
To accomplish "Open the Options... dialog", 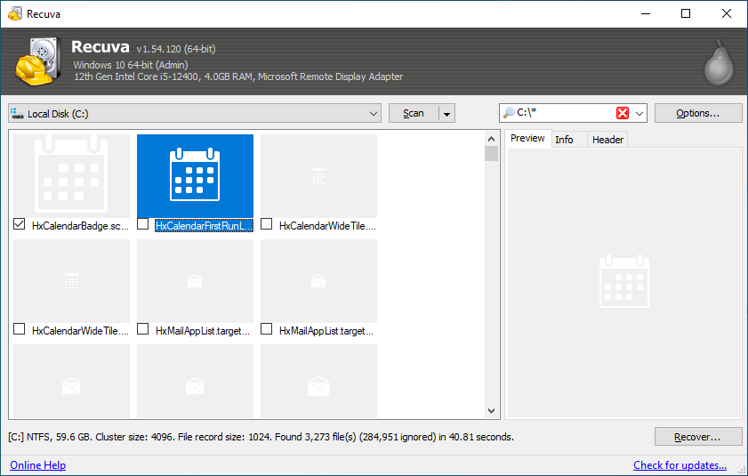I will 698,113.
